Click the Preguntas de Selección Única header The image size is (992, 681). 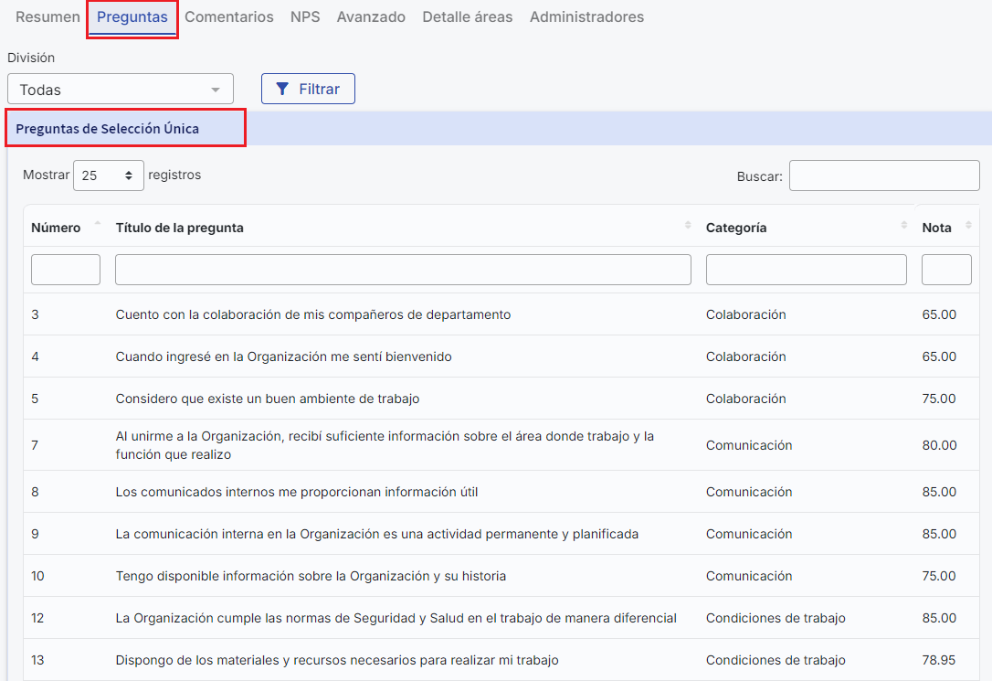click(x=108, y=129)
